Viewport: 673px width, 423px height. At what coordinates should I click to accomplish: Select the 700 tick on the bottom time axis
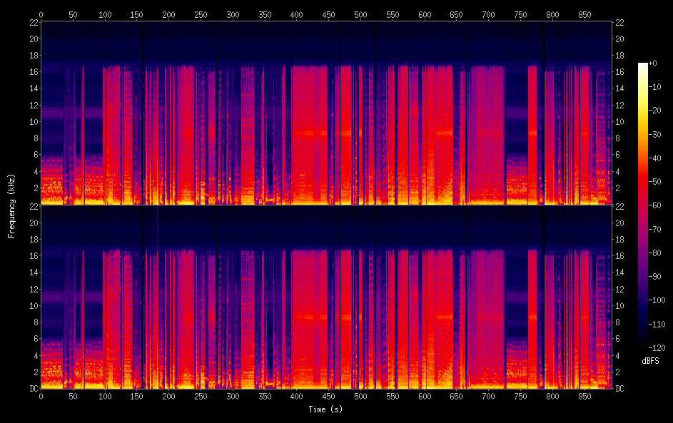tap(489, 396)
